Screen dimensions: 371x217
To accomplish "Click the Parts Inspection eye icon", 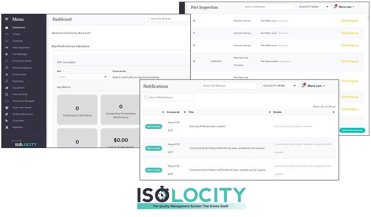I will 6,47.
